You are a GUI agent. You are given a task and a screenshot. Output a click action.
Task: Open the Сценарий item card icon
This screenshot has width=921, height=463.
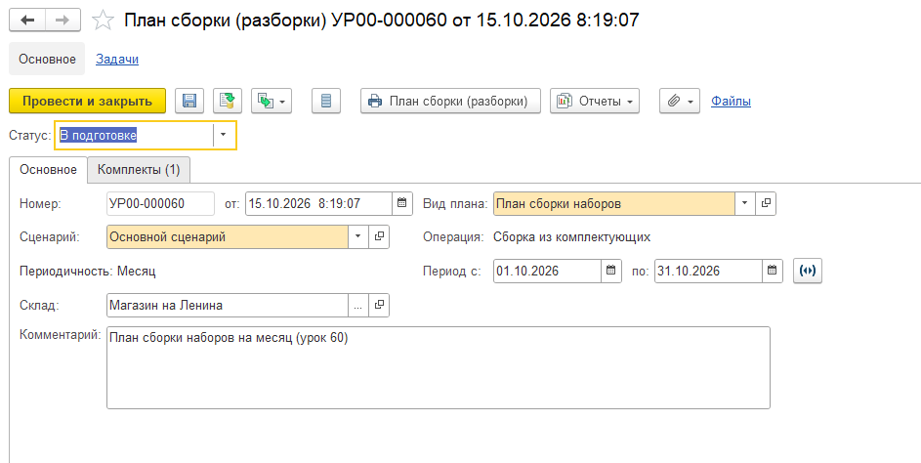[x=379, y=236]
